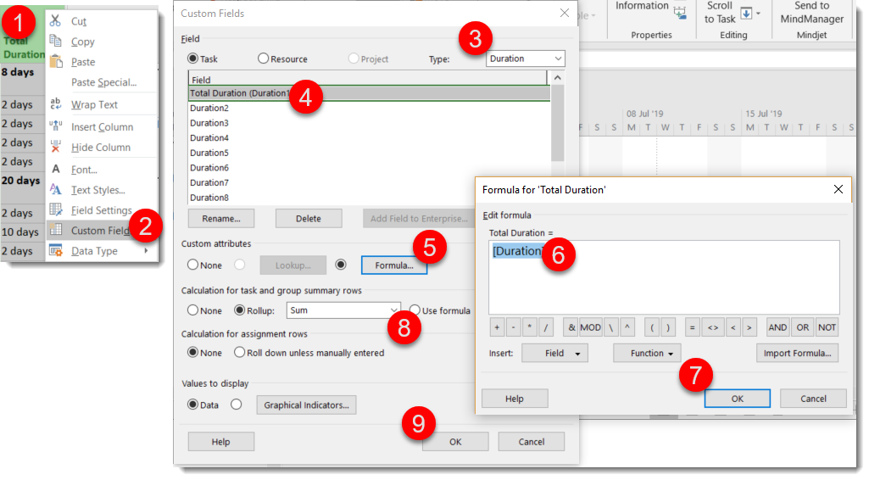Expand the Insert Field dropdown button
The height and width of the screenshot is (480, 869).
click(x=554, y=353)
